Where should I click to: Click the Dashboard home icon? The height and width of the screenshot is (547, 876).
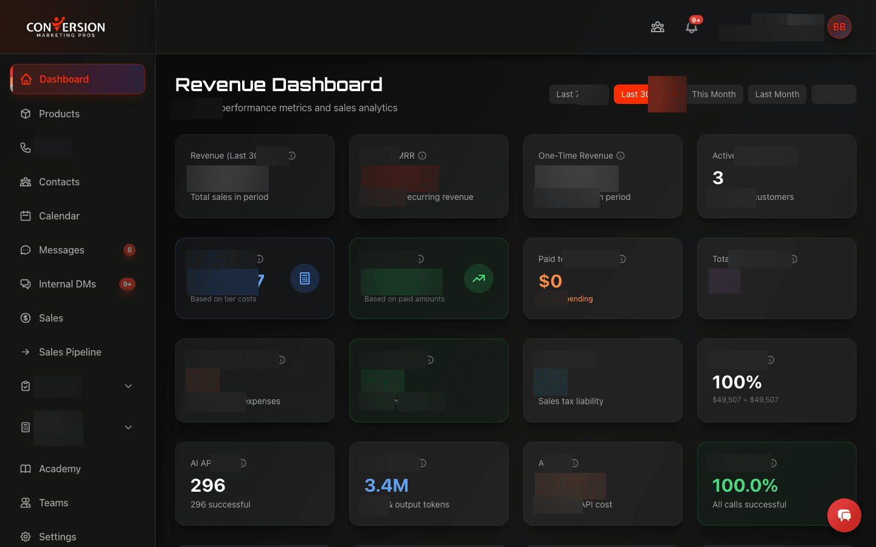pyautogui.click(x=26, y=79)
